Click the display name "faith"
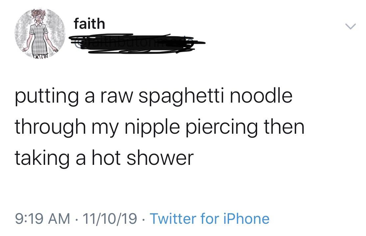Viewport: 366px width, 236px height. [x=89, y=24]
